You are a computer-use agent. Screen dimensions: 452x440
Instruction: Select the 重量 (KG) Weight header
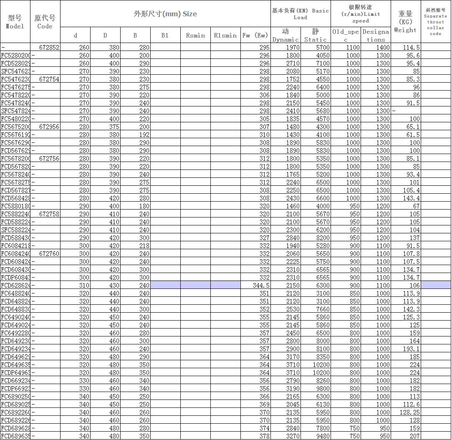[x=406, y=22]
